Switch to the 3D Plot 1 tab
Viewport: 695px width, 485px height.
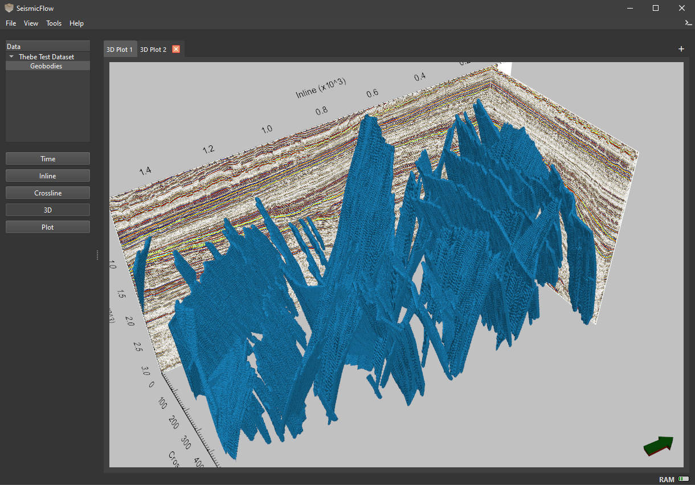119,50
